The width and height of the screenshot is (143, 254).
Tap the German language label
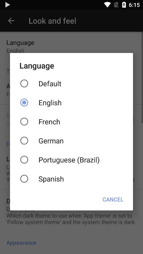click(51, 141)
